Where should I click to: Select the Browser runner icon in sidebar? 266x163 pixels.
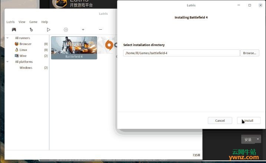click(x=17, y=44)
